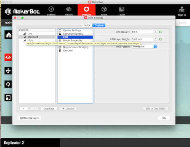The image size is (190, 147).
Task: Select the Rotate tool
Action: coord(8,84)
